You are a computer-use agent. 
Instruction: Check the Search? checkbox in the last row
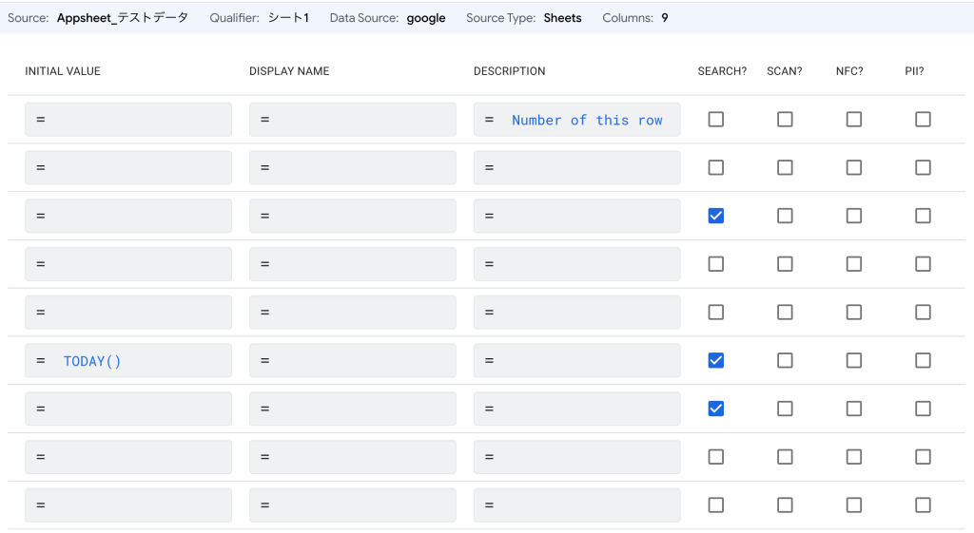point(716,504)
